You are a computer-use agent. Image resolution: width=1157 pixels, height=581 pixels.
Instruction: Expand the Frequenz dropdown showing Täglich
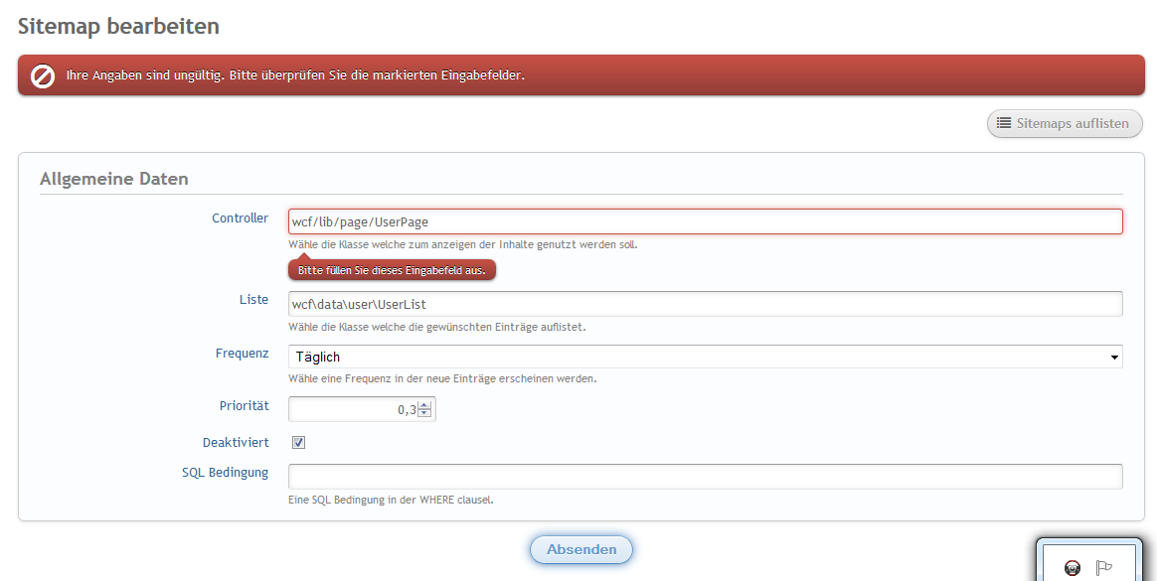click(705, 357)
